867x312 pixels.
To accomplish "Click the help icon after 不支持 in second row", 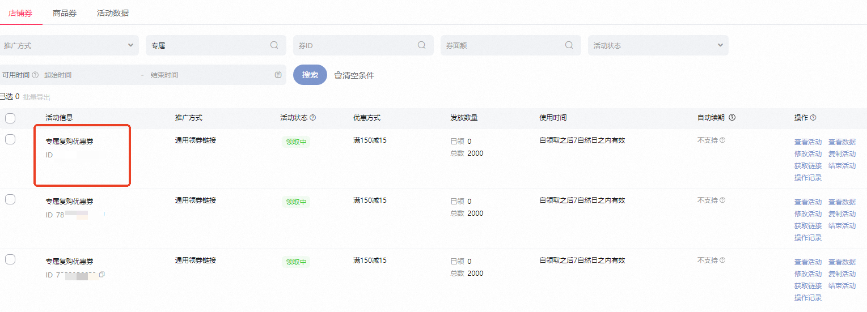I will pos(722,200).
